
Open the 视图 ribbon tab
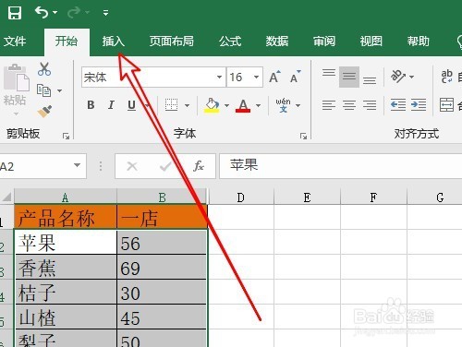pyautogui.click(x=371, y=41)
